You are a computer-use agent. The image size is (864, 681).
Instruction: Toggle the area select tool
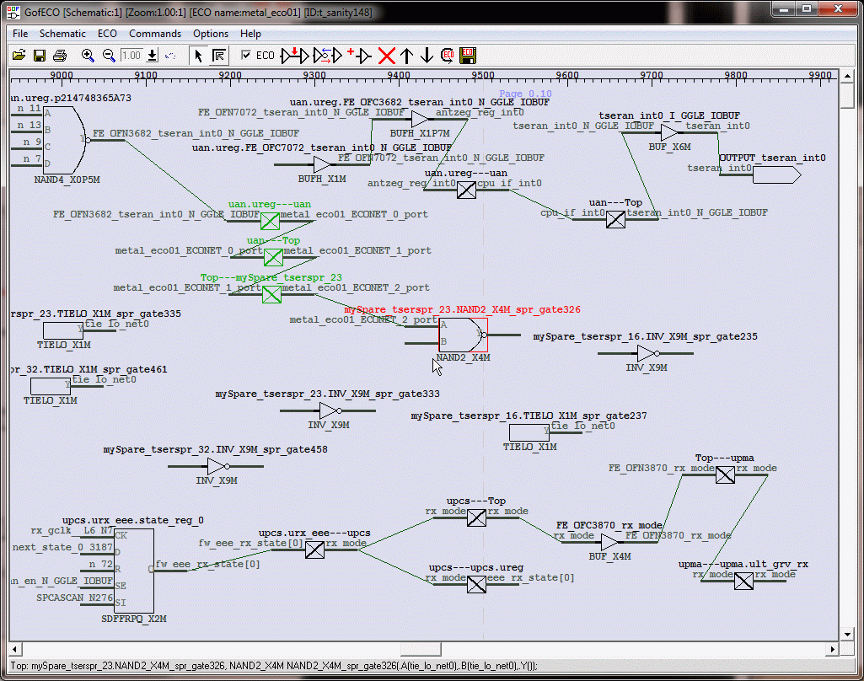(x=218, y=56)
